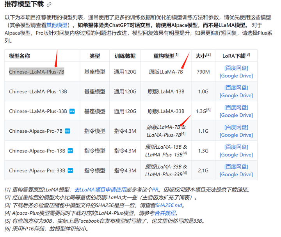Click the 类型 column header
This screenshot has width=281, height=237.
tap(94, 56)
